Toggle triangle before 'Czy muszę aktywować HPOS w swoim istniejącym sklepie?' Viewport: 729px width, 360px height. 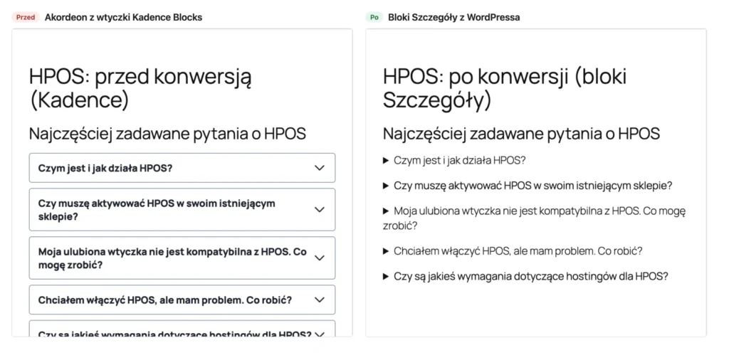click(x=385, y=186)
